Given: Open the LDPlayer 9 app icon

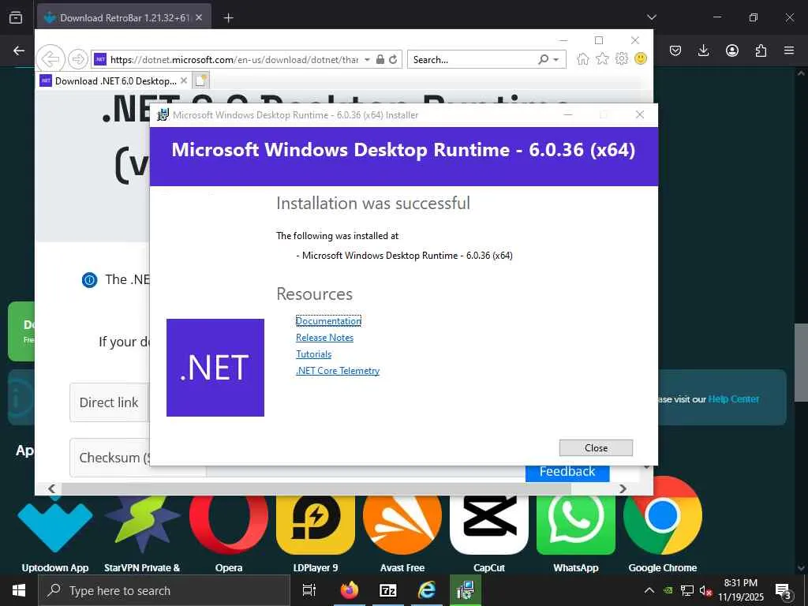Looking at the screenshot, I should tap(316, 523).
